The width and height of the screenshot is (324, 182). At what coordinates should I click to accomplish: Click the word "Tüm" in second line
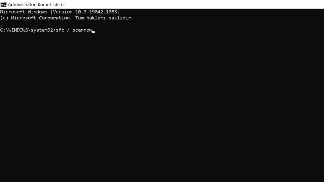coord(79,18)
